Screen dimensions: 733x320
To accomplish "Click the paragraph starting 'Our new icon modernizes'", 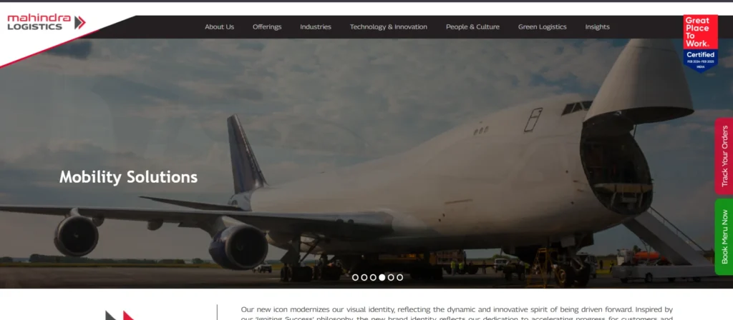I will (x=457, y=314).
